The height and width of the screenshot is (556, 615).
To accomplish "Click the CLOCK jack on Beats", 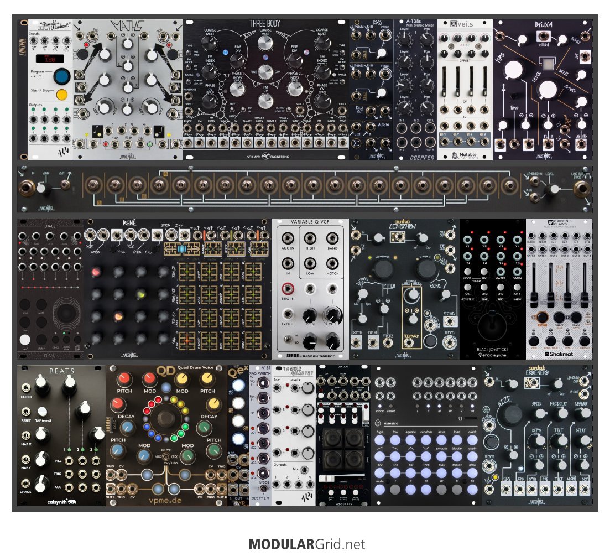I will pos(26,387).
